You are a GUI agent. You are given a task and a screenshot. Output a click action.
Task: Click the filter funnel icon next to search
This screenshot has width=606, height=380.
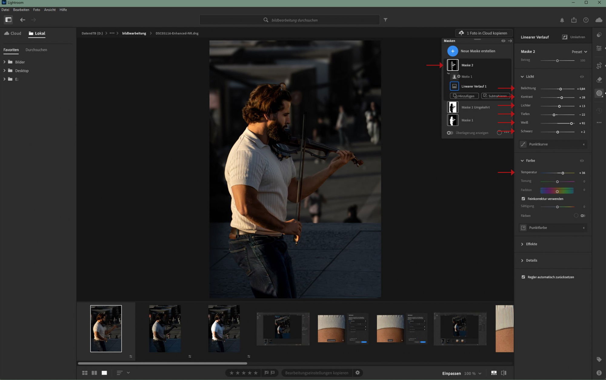385,20
